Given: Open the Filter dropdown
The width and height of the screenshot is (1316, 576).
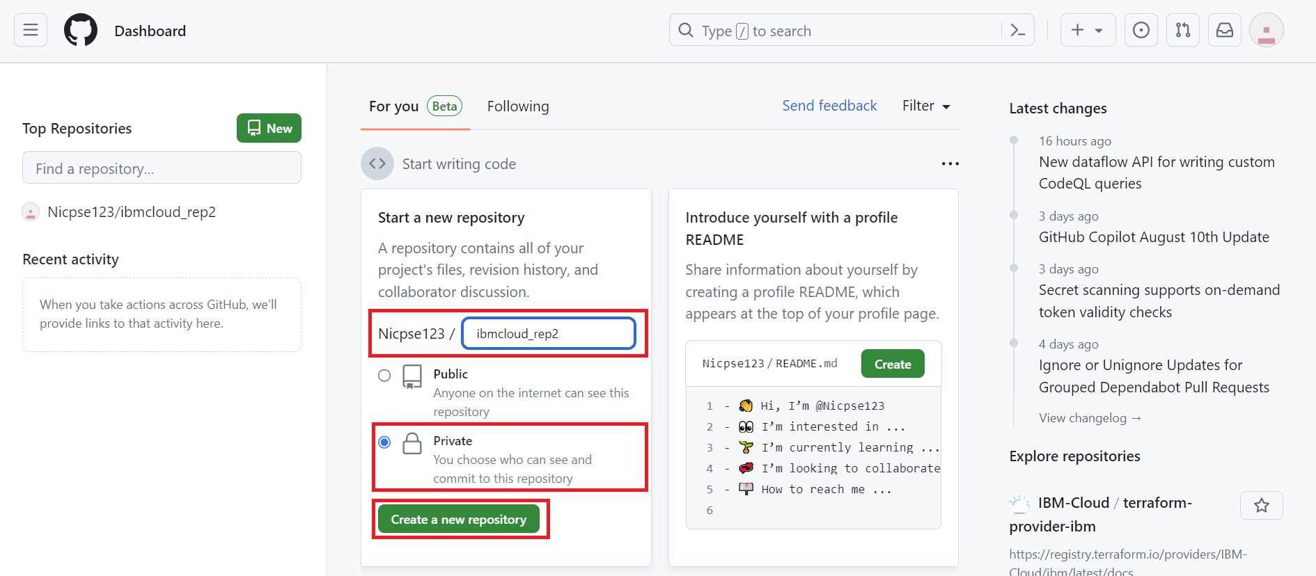Looking at the screenshot, I should (x=926, y=106).
